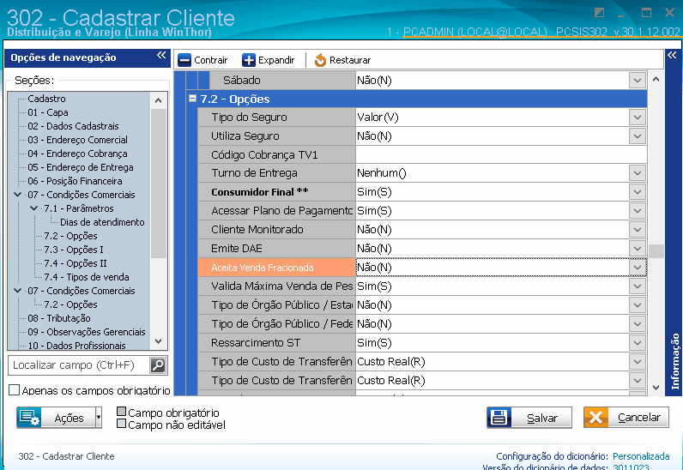The image size is (683, 470).
Task: Open the Cliente Monitorado dropdown
Action: coord(638,230)
